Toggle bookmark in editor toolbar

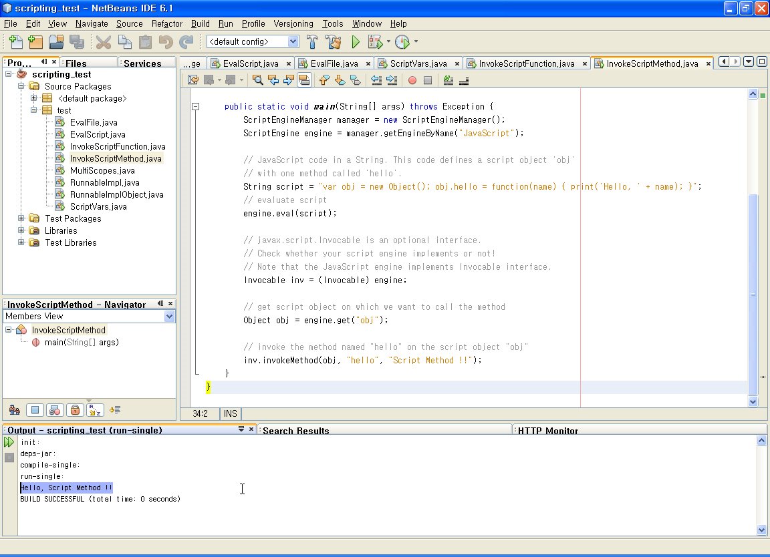tap(356, 80)
